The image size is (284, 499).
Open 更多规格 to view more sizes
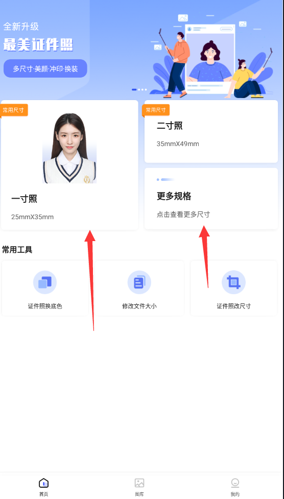pyautogui.click(x=211, y=199)
